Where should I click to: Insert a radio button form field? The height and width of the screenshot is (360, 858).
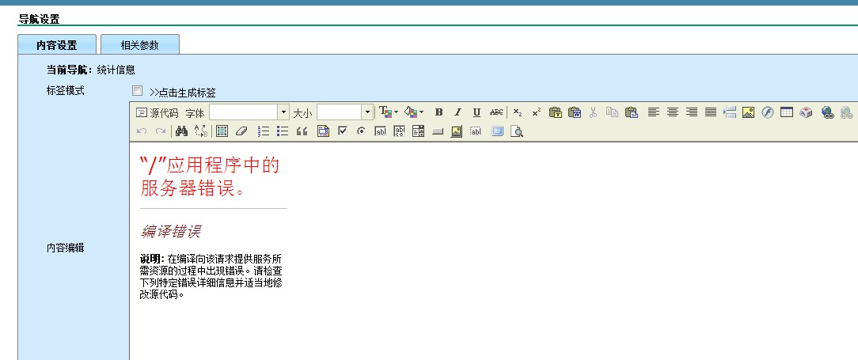(361, 131)
